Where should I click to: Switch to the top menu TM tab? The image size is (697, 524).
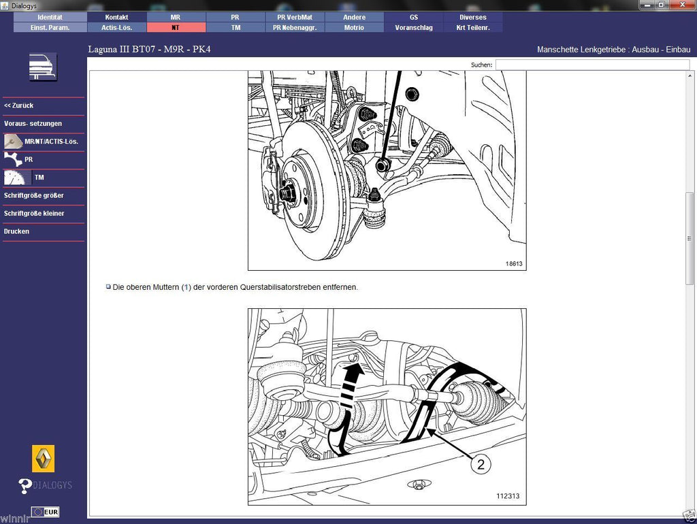(235, 27)
